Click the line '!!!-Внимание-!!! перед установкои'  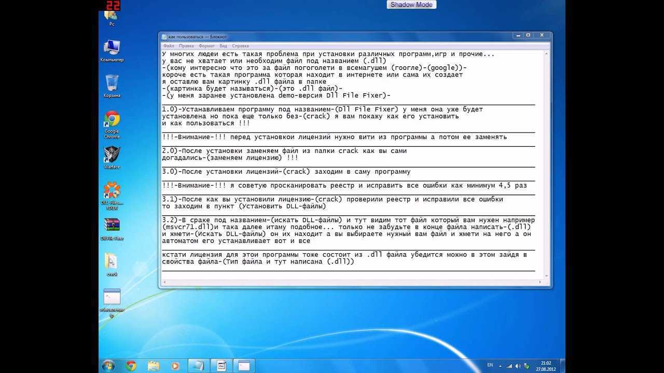coord(335,137)
